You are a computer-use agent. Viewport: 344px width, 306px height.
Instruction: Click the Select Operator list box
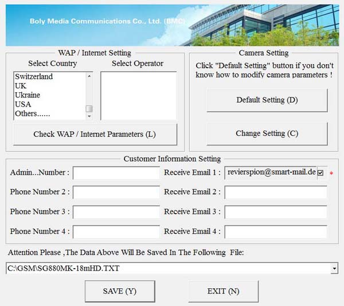pyautogui.click(x=138, y=95)
